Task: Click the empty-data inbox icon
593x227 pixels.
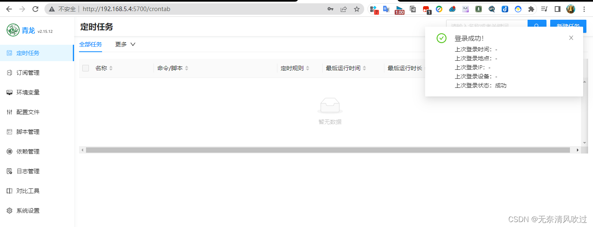Action: click(x=330, y=106)
